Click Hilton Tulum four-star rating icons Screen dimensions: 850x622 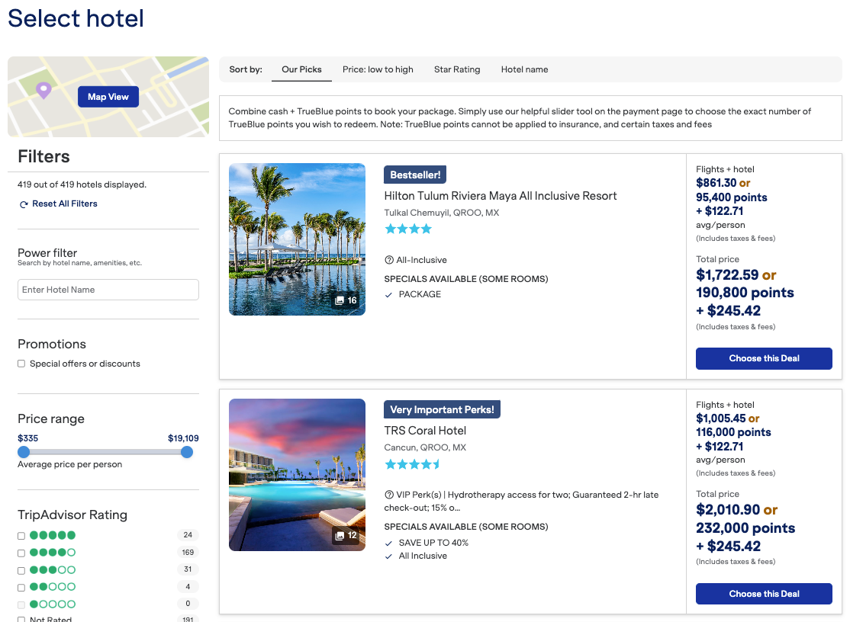click(408, 229)
